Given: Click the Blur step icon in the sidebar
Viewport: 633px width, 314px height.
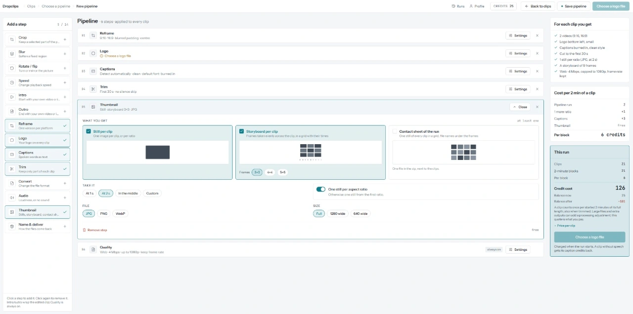Looking at the screenshot, I should point(12,54).
